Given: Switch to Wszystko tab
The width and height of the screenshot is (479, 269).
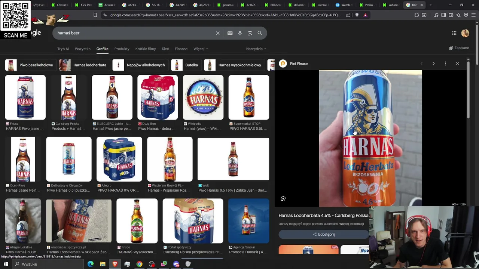Looking at the screenshot, I should [x=83, y=49].
